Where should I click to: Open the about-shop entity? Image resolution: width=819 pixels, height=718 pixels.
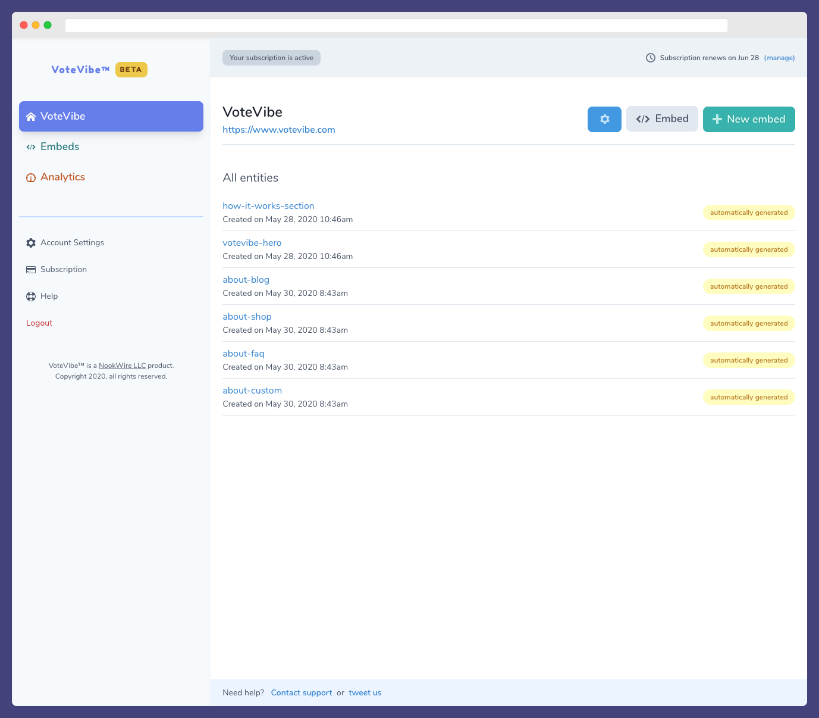[x=247, y=317]
